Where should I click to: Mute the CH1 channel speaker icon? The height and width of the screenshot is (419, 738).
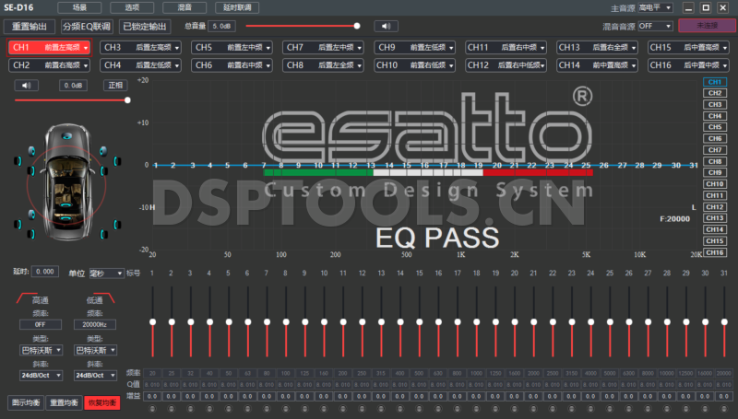(27, 85)
